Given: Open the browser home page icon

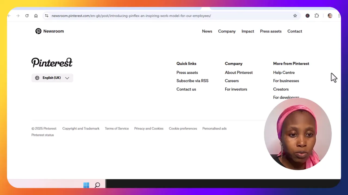Looking at the screenshot, I should [36, 16].
